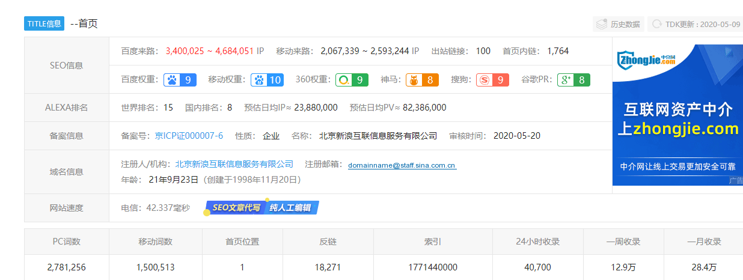The height and width of the screenshot is (280, 743).
Task: Click world rank value 15
Action: [x=168, y=108]
